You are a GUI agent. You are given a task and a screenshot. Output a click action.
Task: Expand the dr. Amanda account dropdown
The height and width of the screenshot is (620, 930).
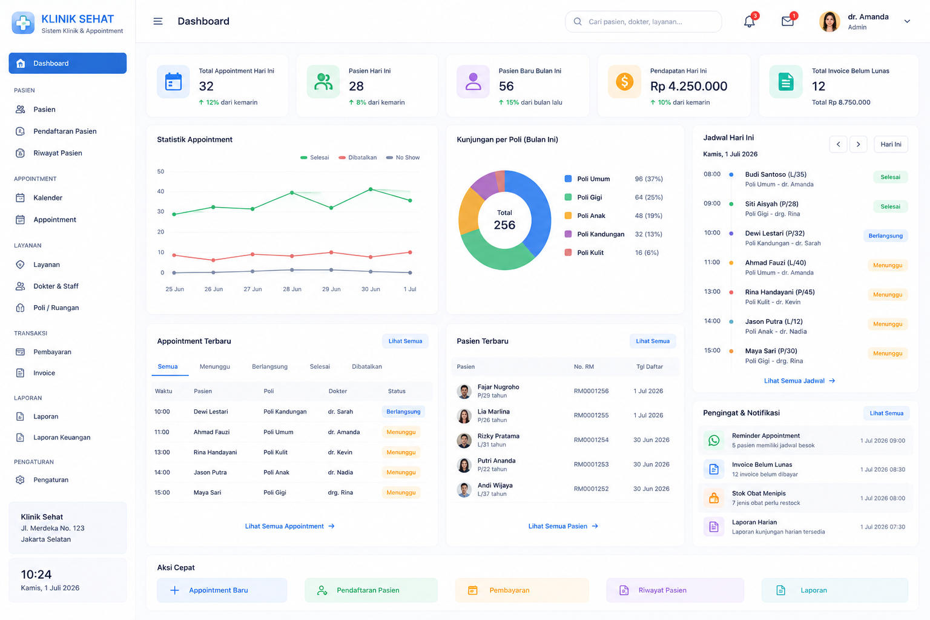click(907, 21)
